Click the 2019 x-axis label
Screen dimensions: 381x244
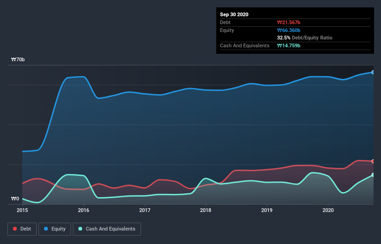267,210
